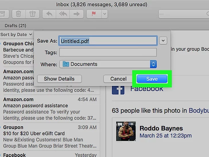Open the Roddo Baynes name link

(161, 128)
